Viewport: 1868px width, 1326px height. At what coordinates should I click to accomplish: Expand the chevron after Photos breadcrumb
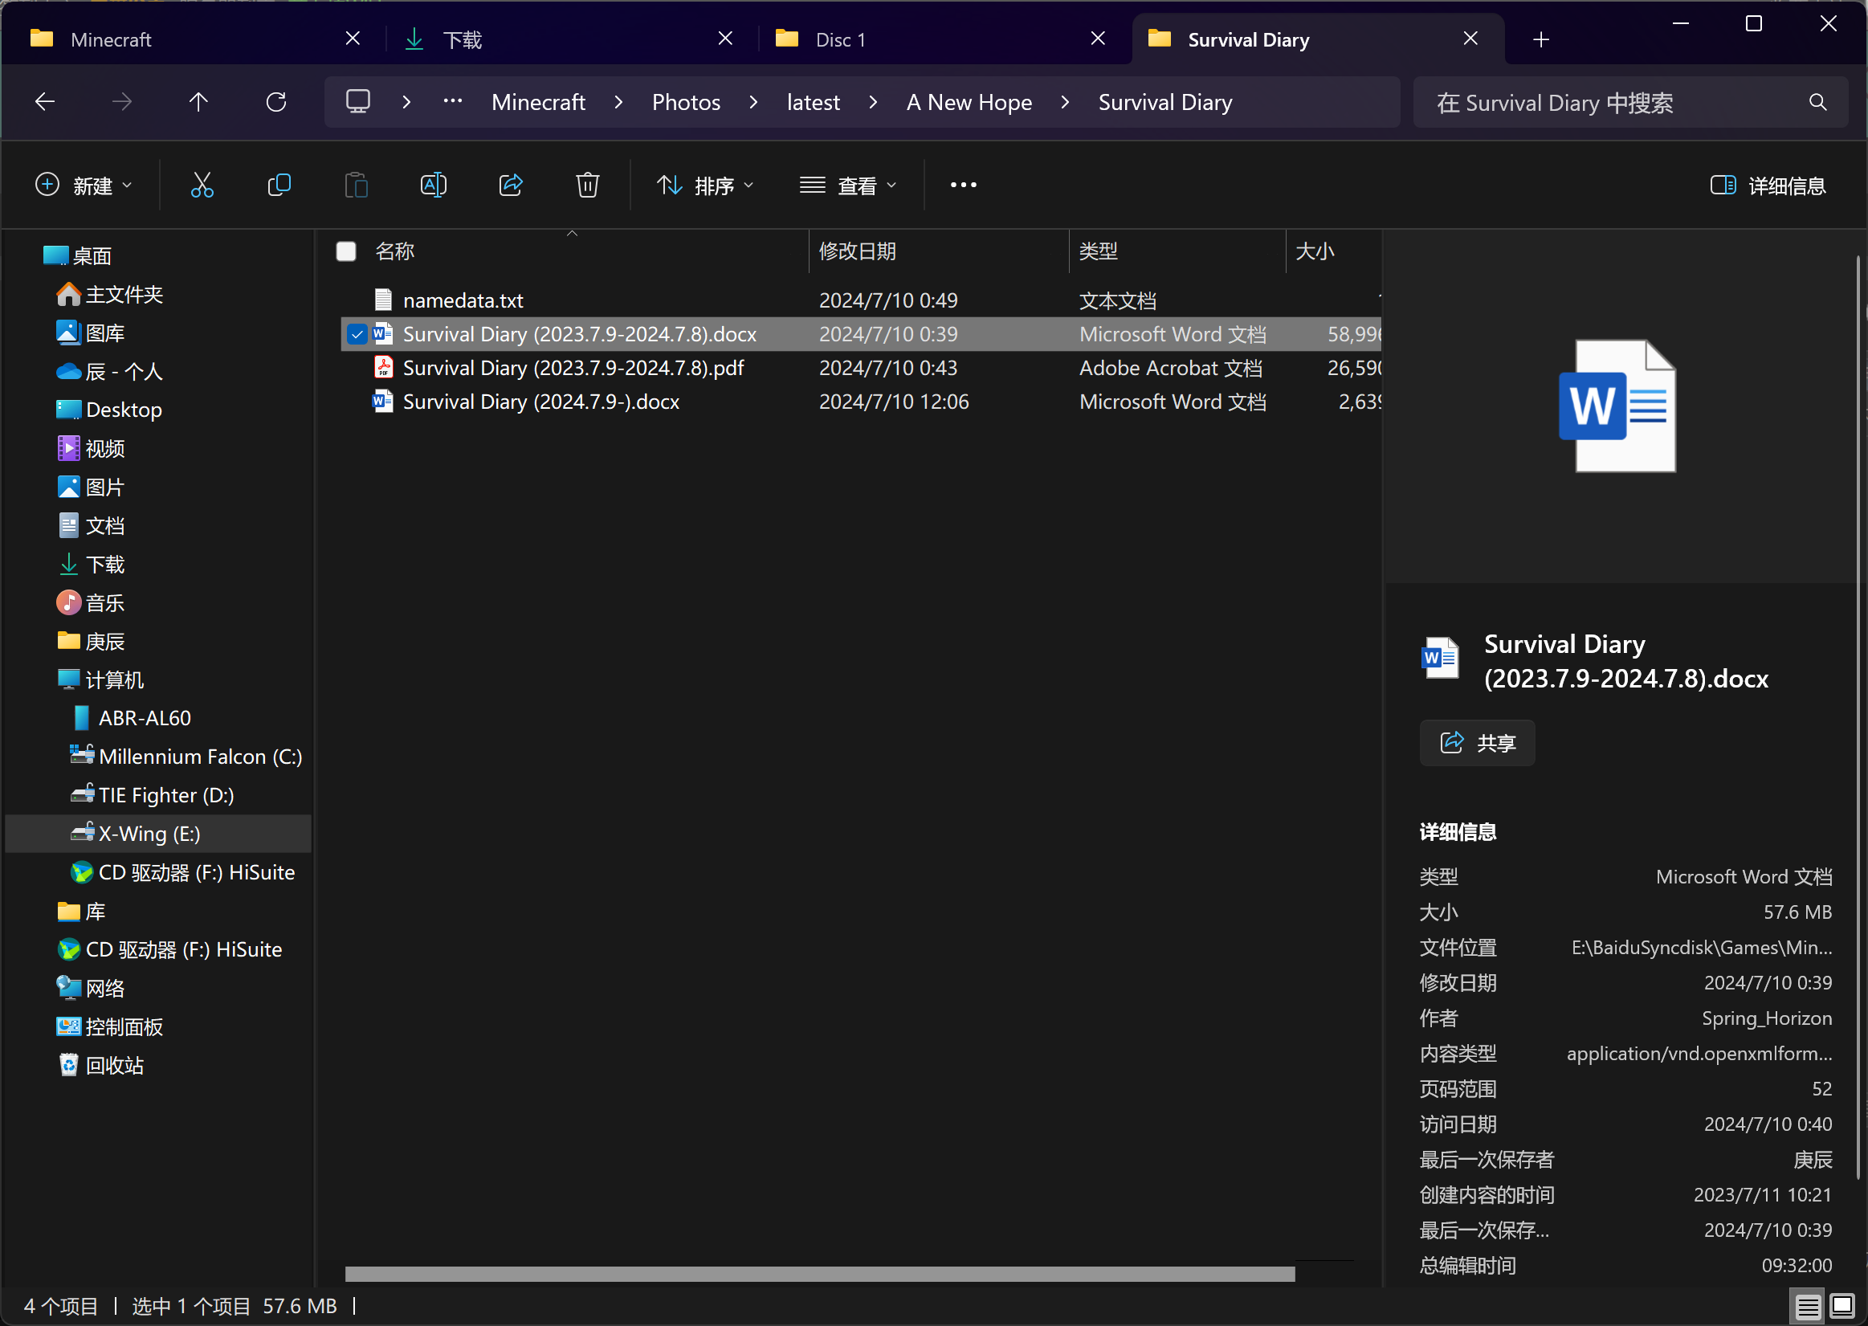(753, 102)
